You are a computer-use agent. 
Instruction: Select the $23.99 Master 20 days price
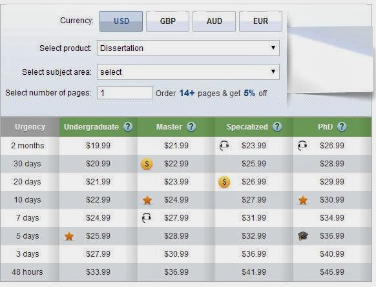(176, 182)
